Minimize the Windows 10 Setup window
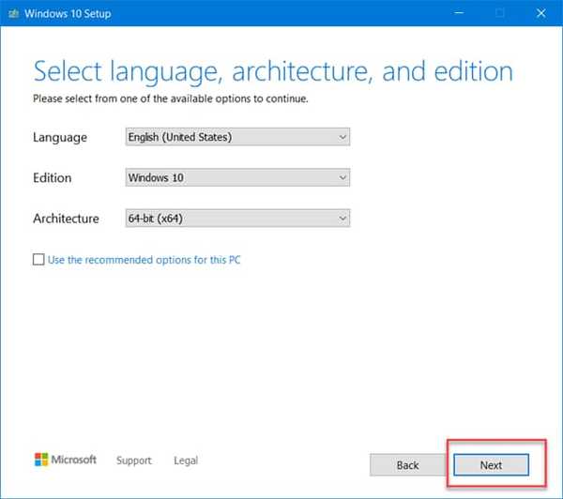 point(459,13)
